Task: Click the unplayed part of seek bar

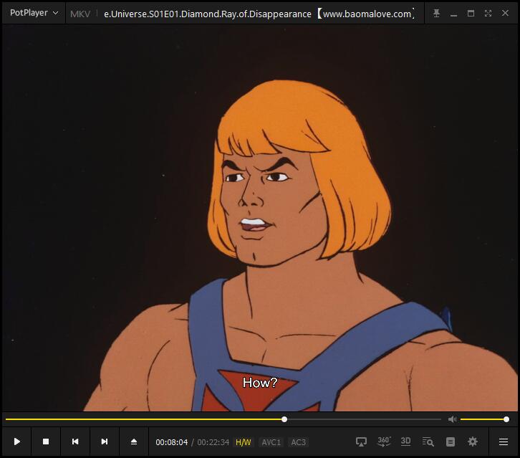Action: click(x=364, y=419)
